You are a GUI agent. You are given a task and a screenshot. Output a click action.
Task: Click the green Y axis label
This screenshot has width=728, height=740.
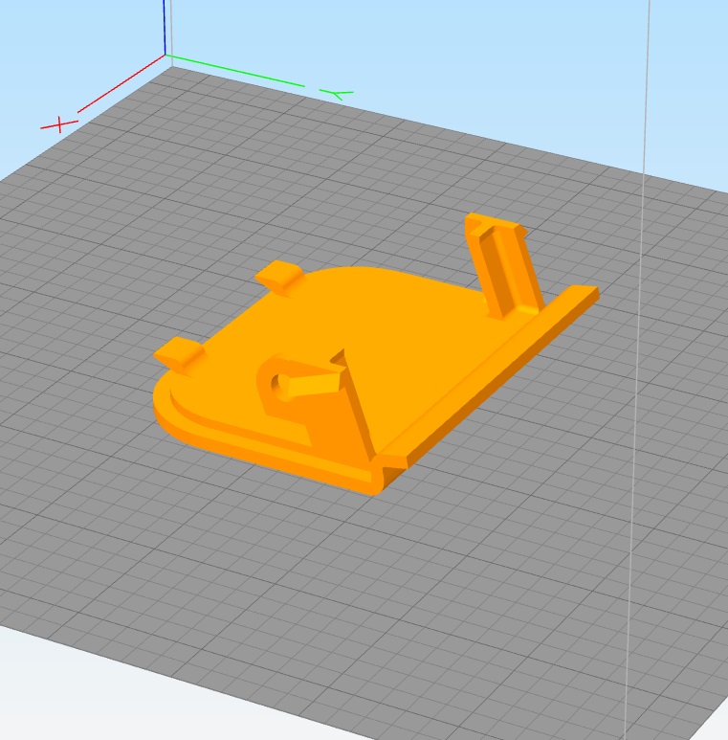click(x=338, y=94)
